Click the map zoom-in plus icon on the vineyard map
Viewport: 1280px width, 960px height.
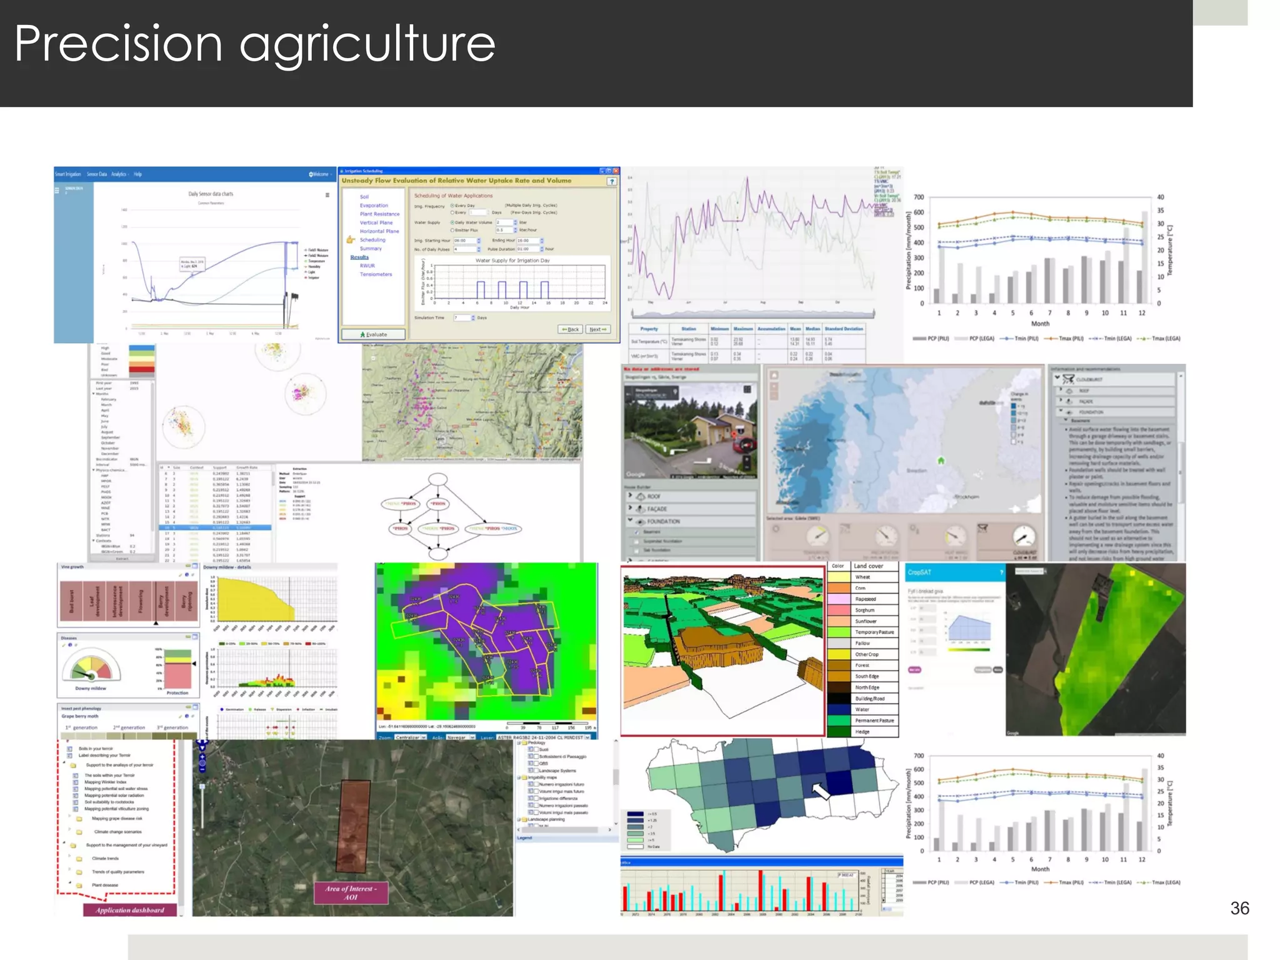pos(202,756)
